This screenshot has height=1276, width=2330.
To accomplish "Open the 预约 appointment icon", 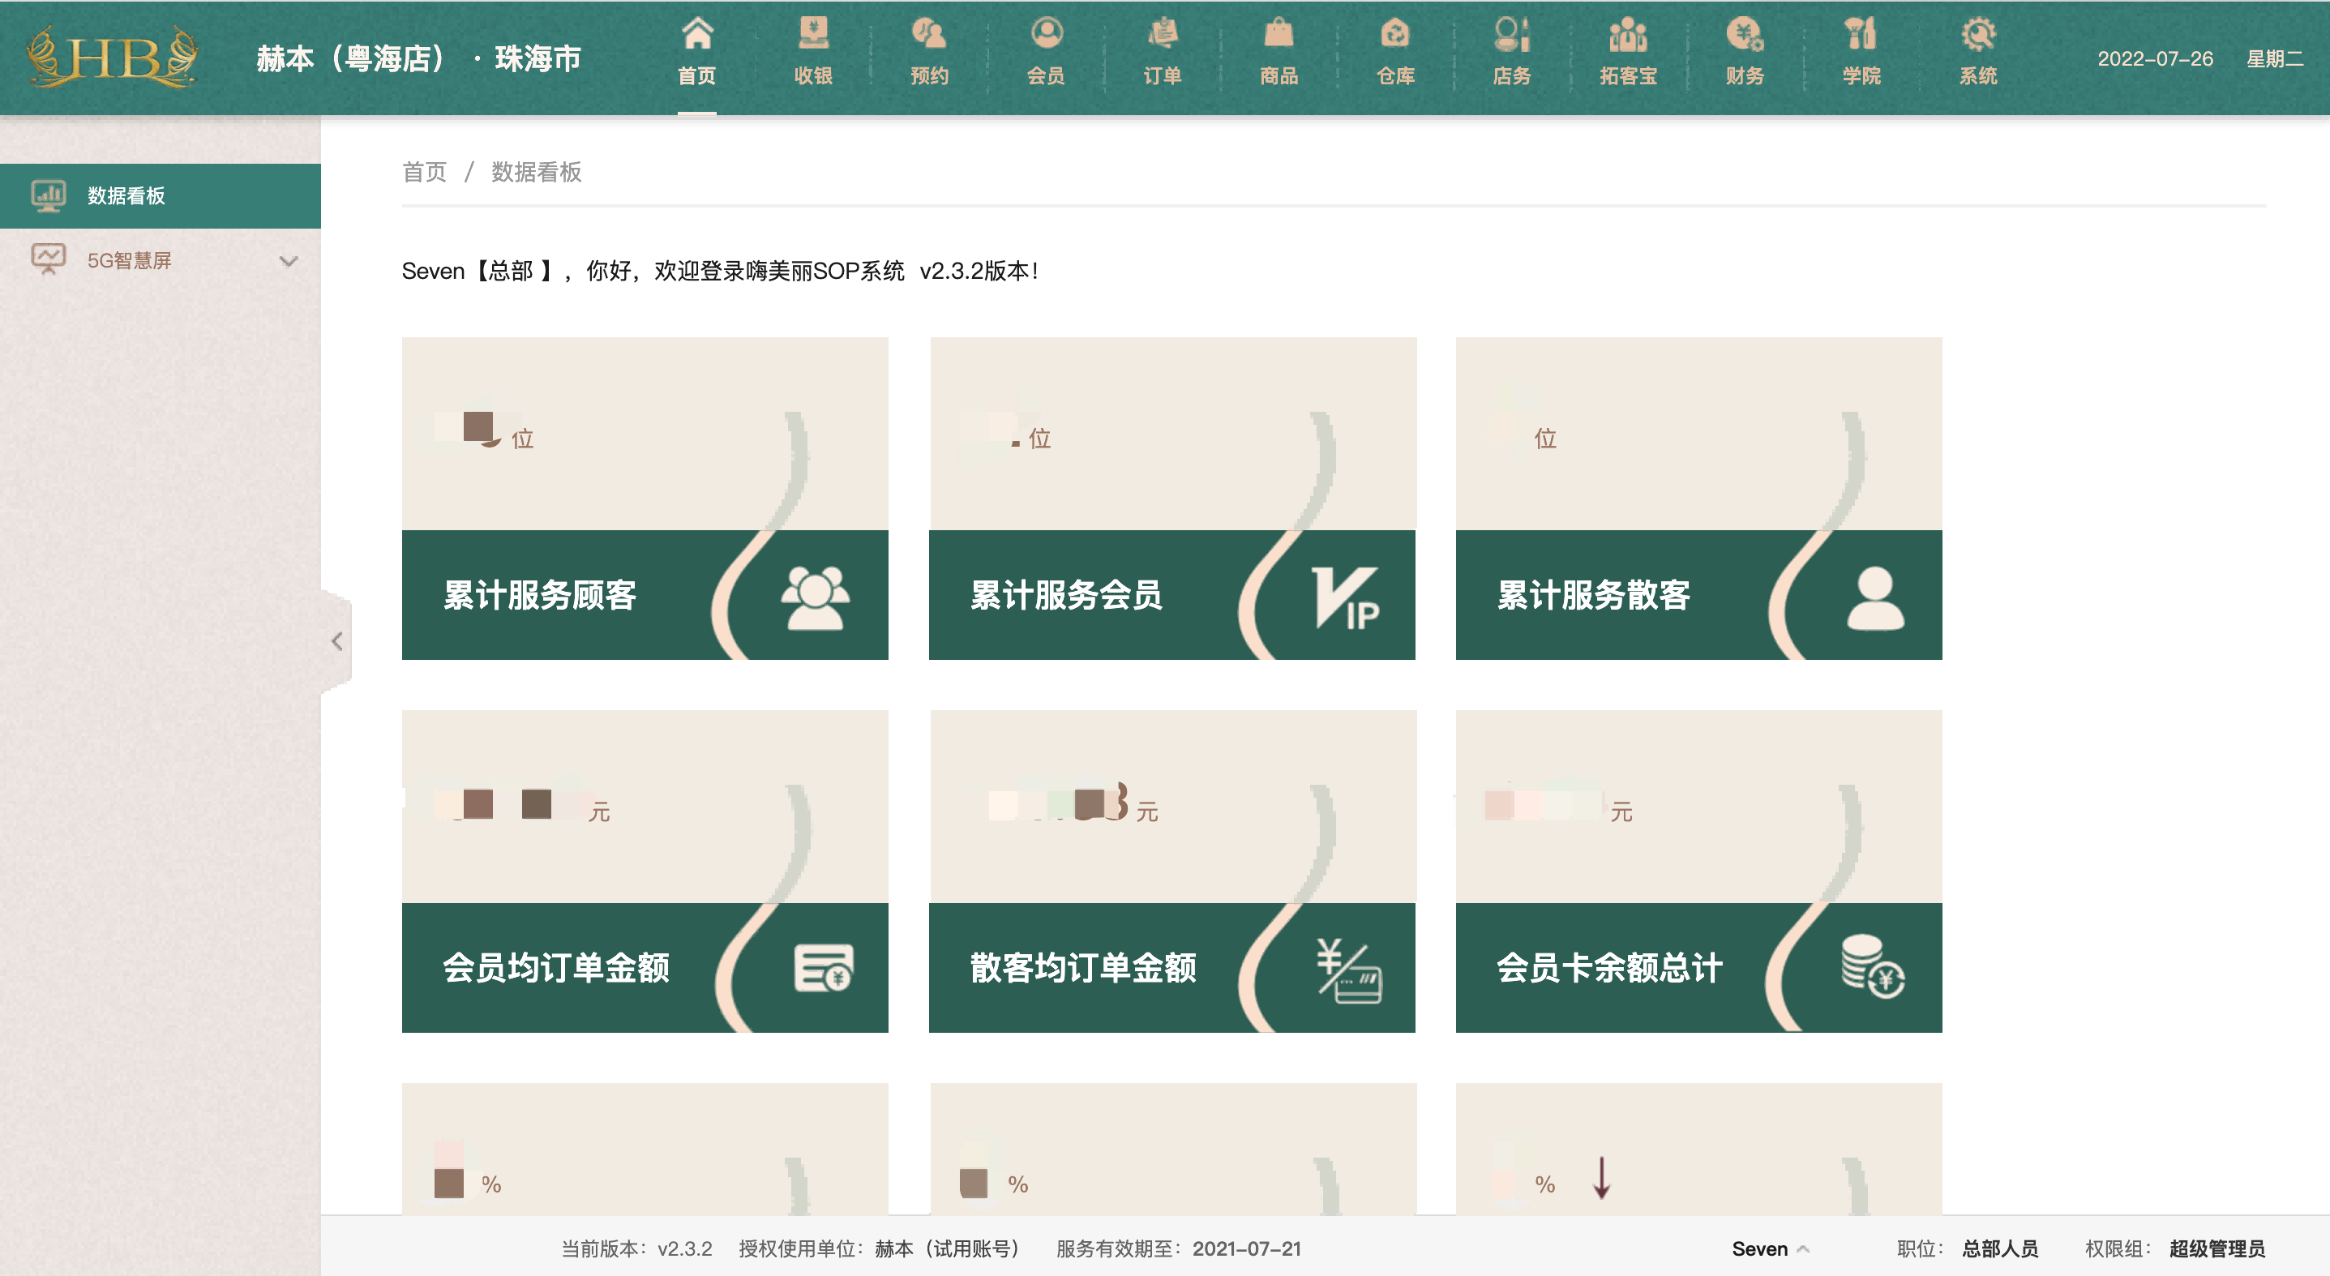I will [929, 33].
